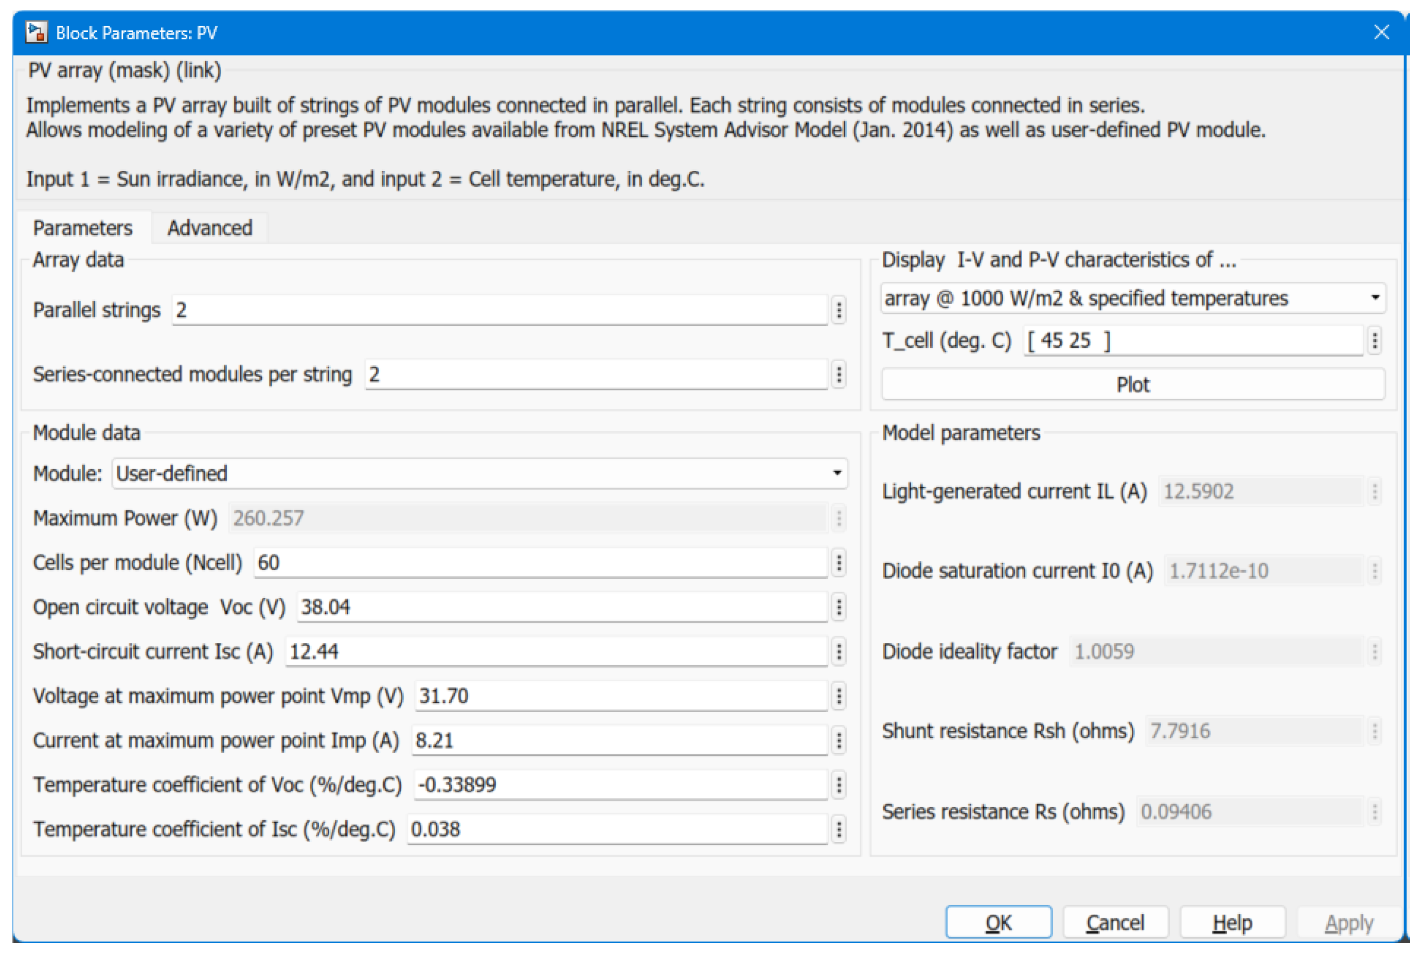
Task: Click three-dot icon beside Temperature coefficient of Isc
Action: 839,830
